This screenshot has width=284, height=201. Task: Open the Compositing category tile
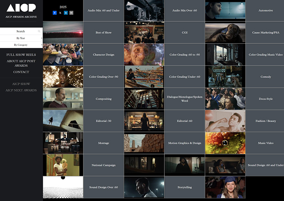coord(104,99)
